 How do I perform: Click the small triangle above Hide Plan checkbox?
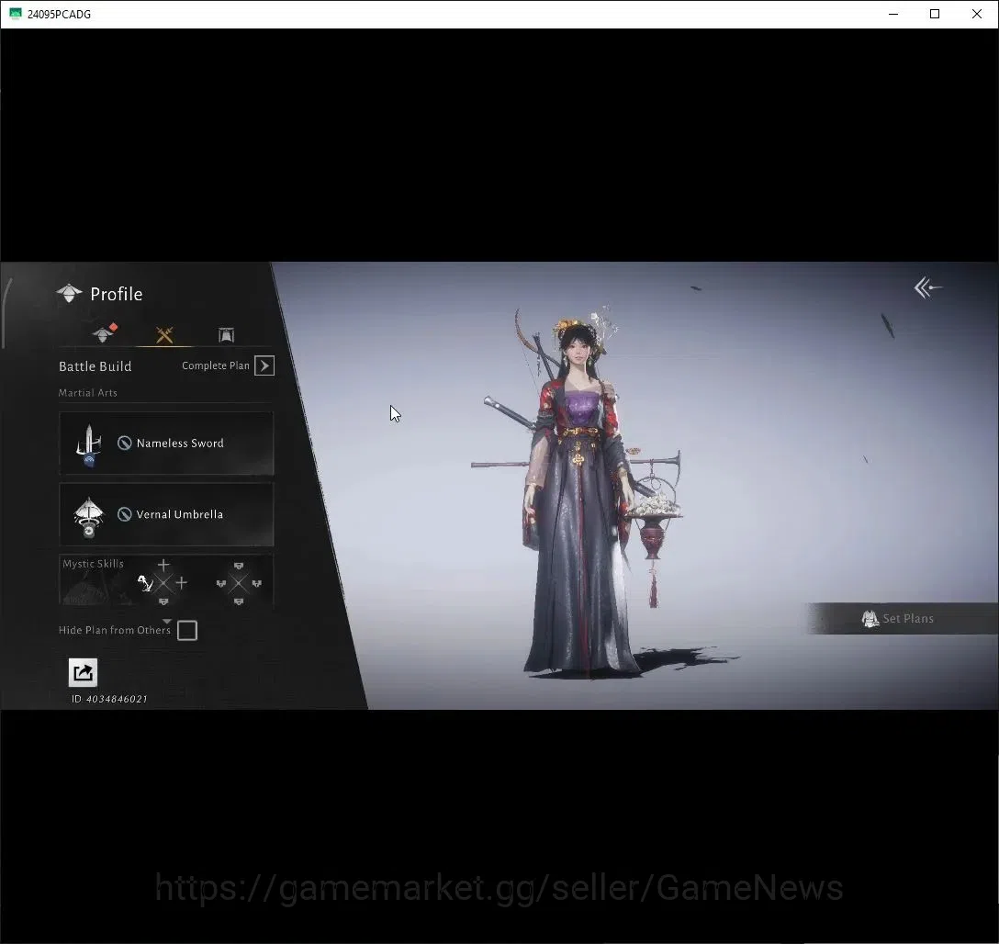coord(167,621)
